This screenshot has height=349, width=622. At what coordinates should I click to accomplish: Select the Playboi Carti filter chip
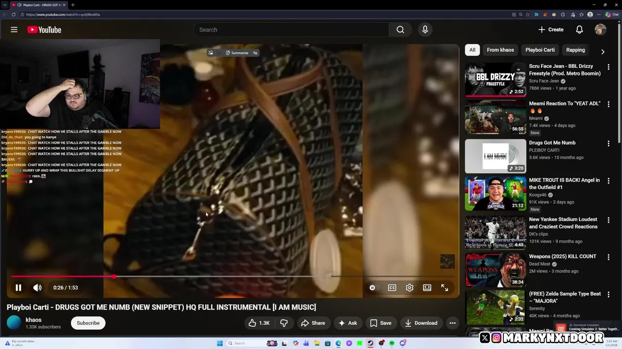point(540,50)
